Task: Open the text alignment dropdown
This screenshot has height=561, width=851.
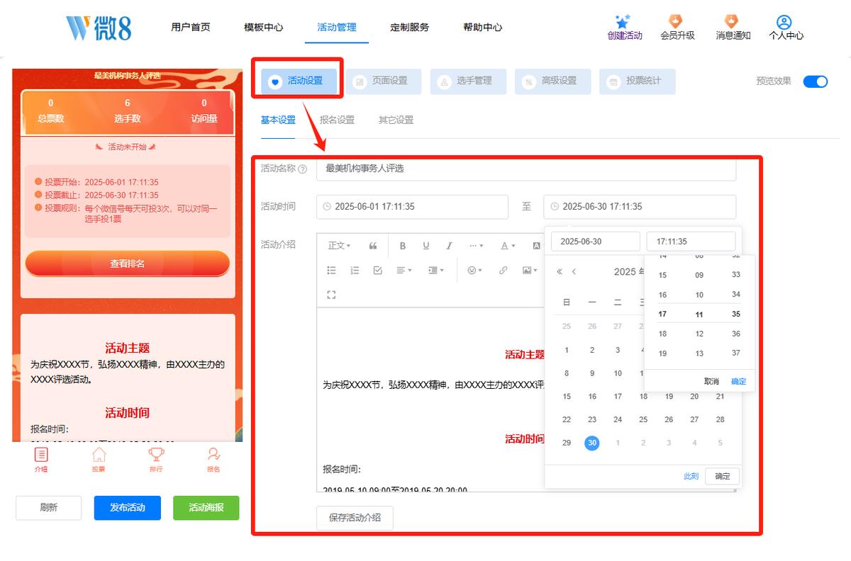Action: click(x=404, y=270)
